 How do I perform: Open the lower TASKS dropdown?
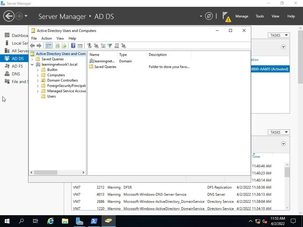tap(279, 132)
